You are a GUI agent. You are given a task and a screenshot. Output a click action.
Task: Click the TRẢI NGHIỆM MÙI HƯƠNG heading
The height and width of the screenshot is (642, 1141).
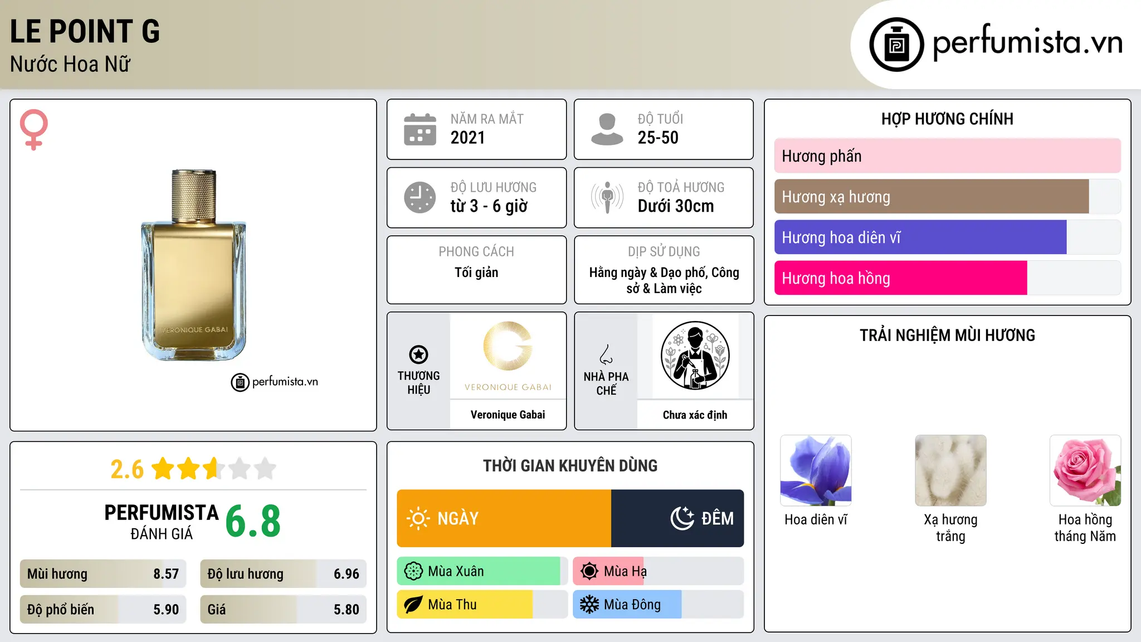[947, 335]
